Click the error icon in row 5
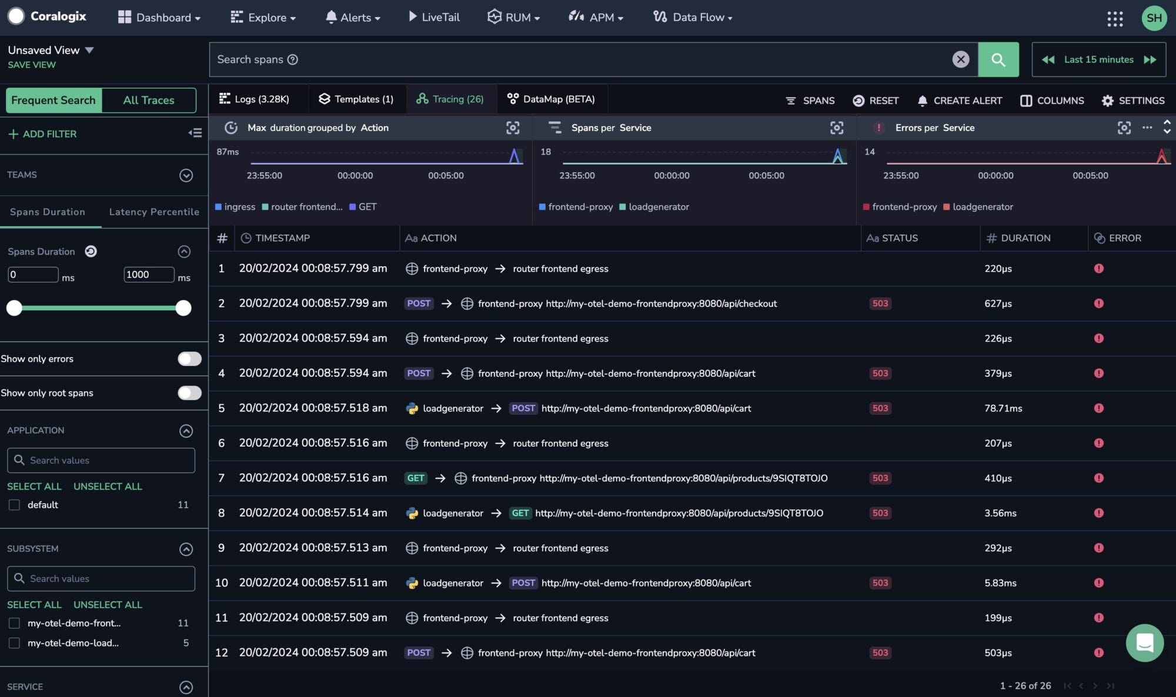The image size is (1176, 697). (1098, 408)
